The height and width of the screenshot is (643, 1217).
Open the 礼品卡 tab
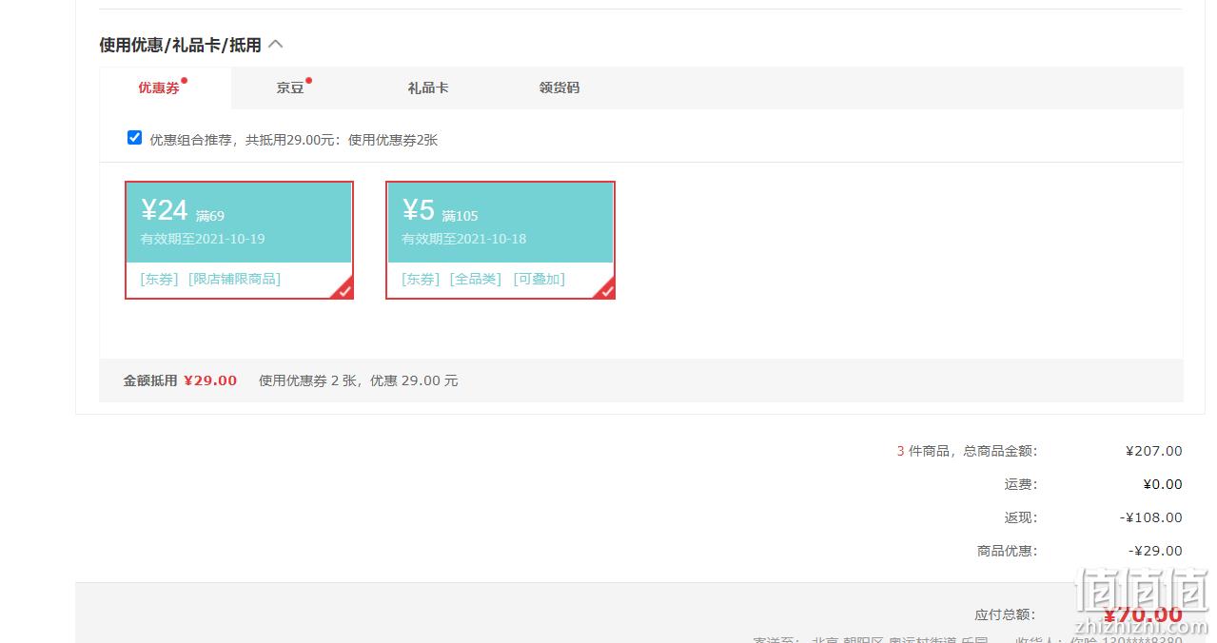pos(428,88)
